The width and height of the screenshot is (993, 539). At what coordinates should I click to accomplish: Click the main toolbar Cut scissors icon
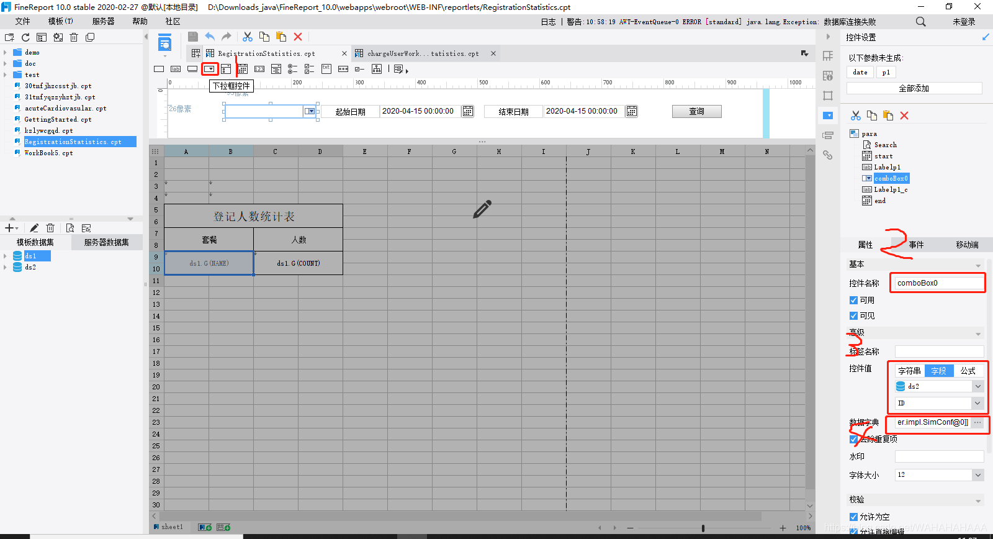coord(248,37)
